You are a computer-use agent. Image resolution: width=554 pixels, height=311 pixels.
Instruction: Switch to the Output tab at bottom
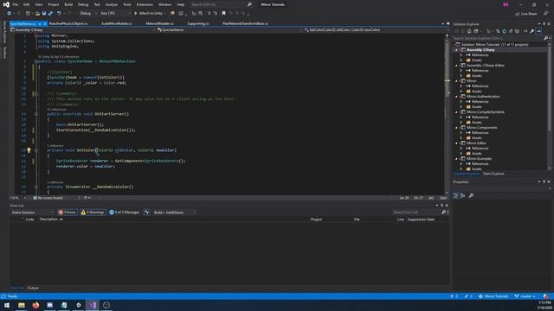coord(33,288)
